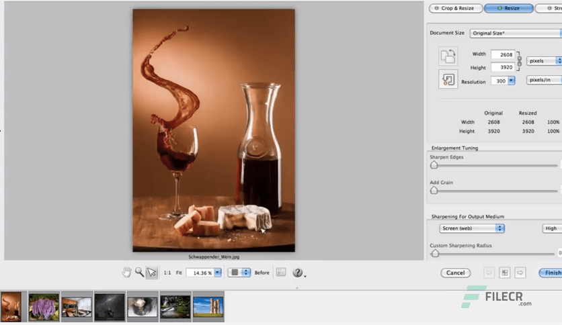Select the grayscale portrait thumbnail
Screen dimensions: 562x325
tap(143, 307)
